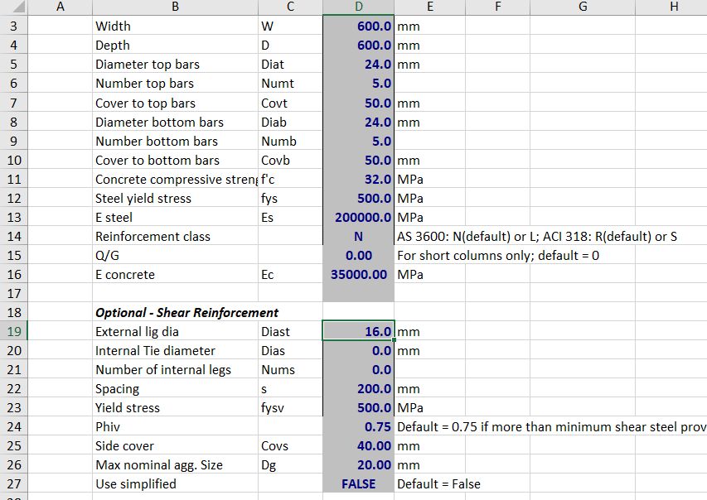Select the Width value cell 600.0
Image resolution: width=707 pixels, height=500 pixels.
click(358, 26)
